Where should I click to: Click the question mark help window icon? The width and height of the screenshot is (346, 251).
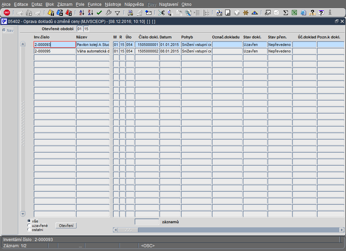point(321,13)
